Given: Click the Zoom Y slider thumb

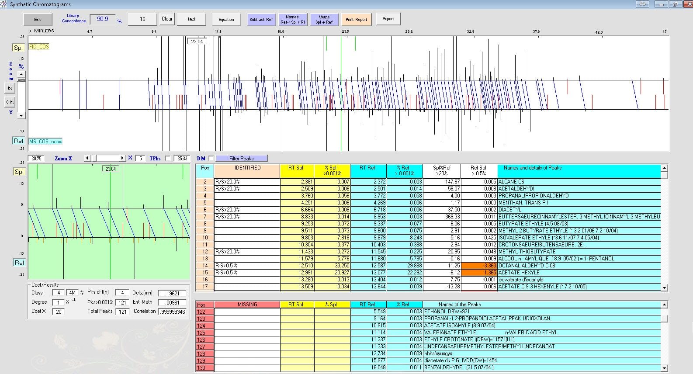Looking at the screenshot, I should point(21,80).
